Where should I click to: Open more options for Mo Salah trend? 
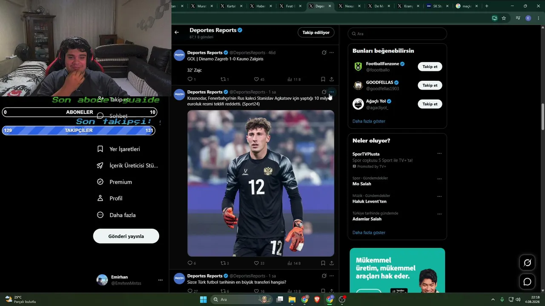coord(439,179)
